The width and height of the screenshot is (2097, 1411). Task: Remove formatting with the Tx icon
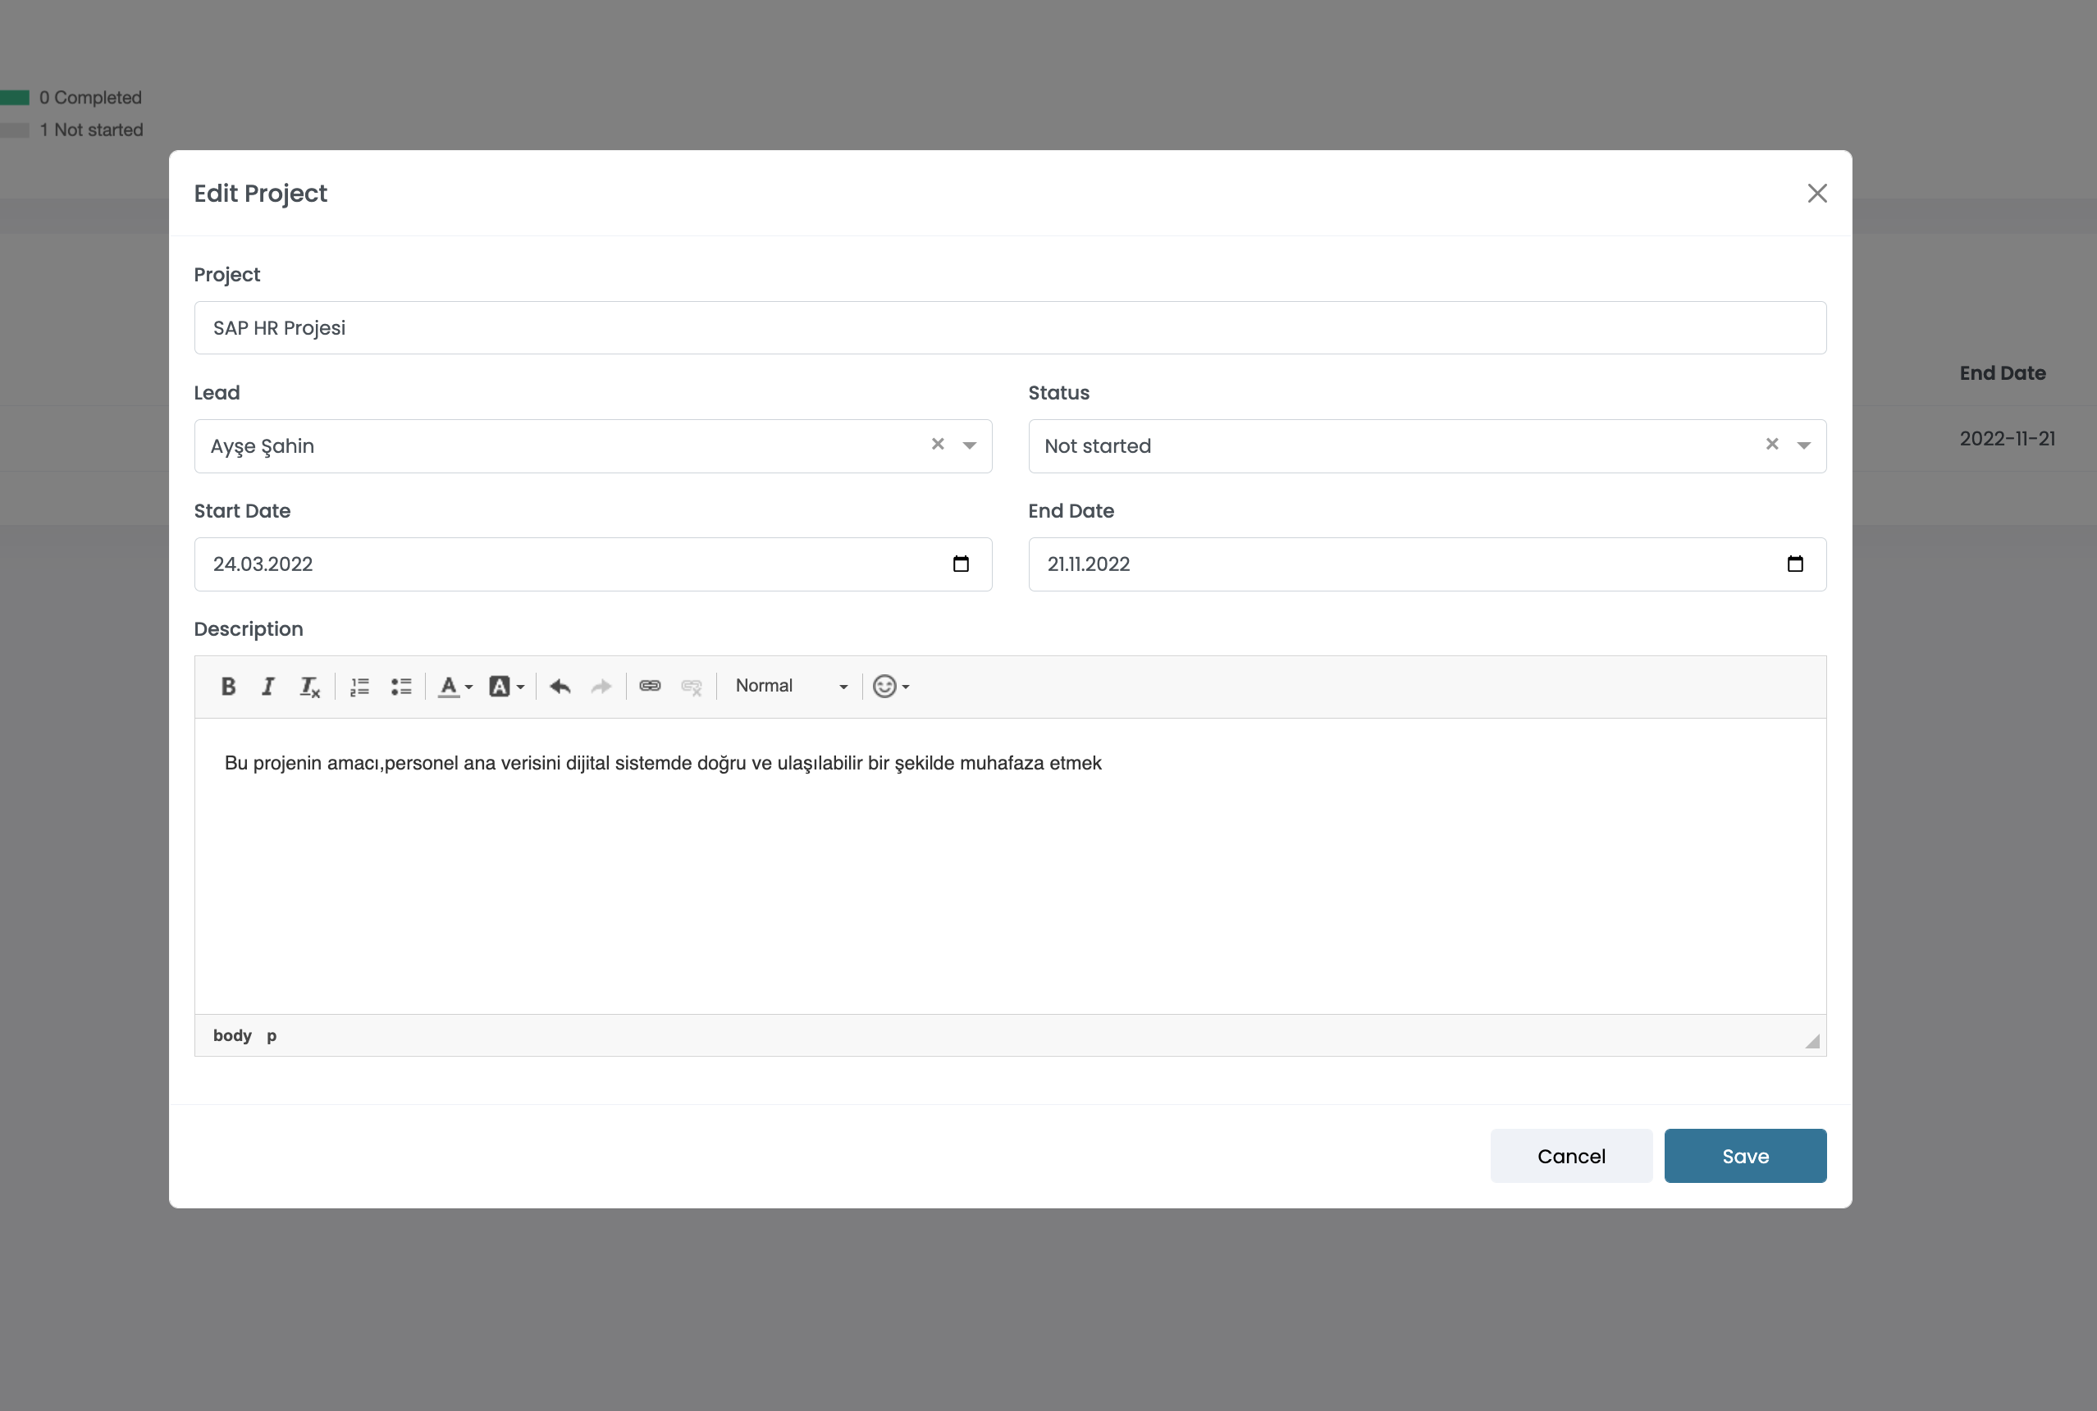click(x=308, y=687)
